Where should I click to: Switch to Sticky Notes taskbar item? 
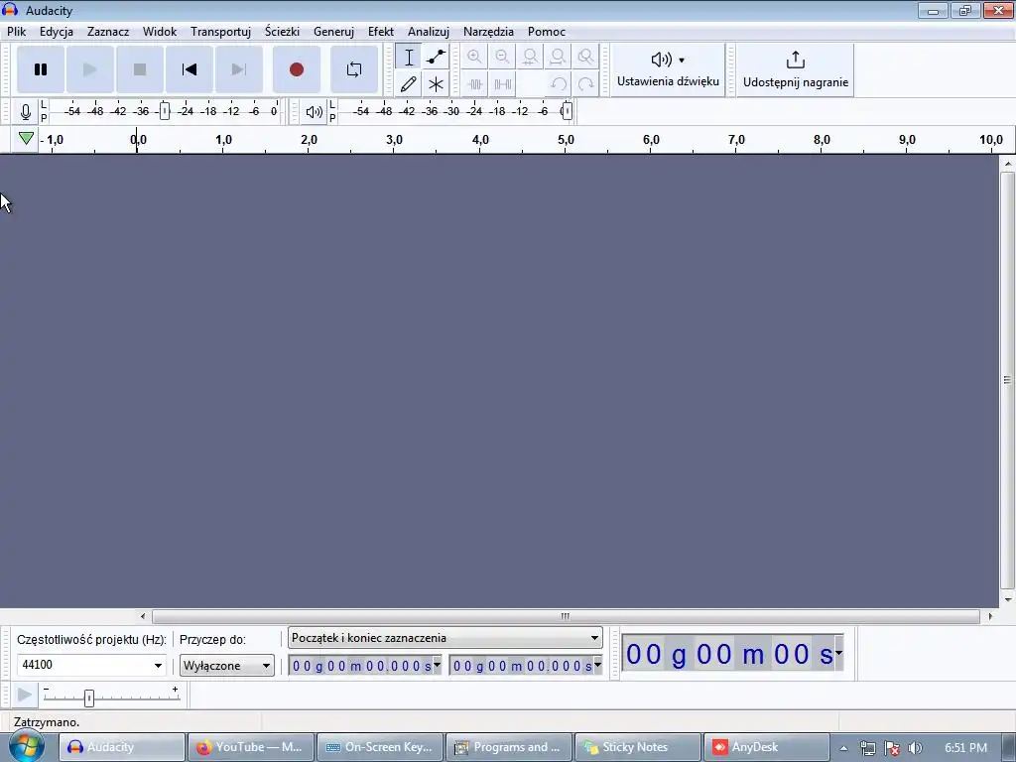tap(638, 747)
